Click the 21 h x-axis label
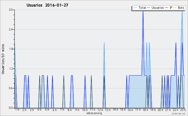Viewport: 188px width, 116px height. point(168,110)
